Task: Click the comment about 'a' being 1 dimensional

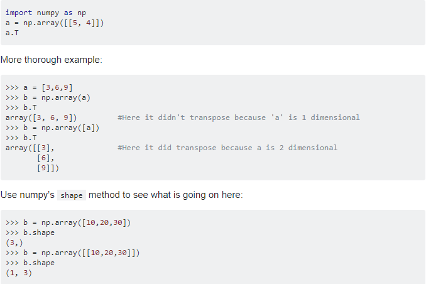Action: 238,117
